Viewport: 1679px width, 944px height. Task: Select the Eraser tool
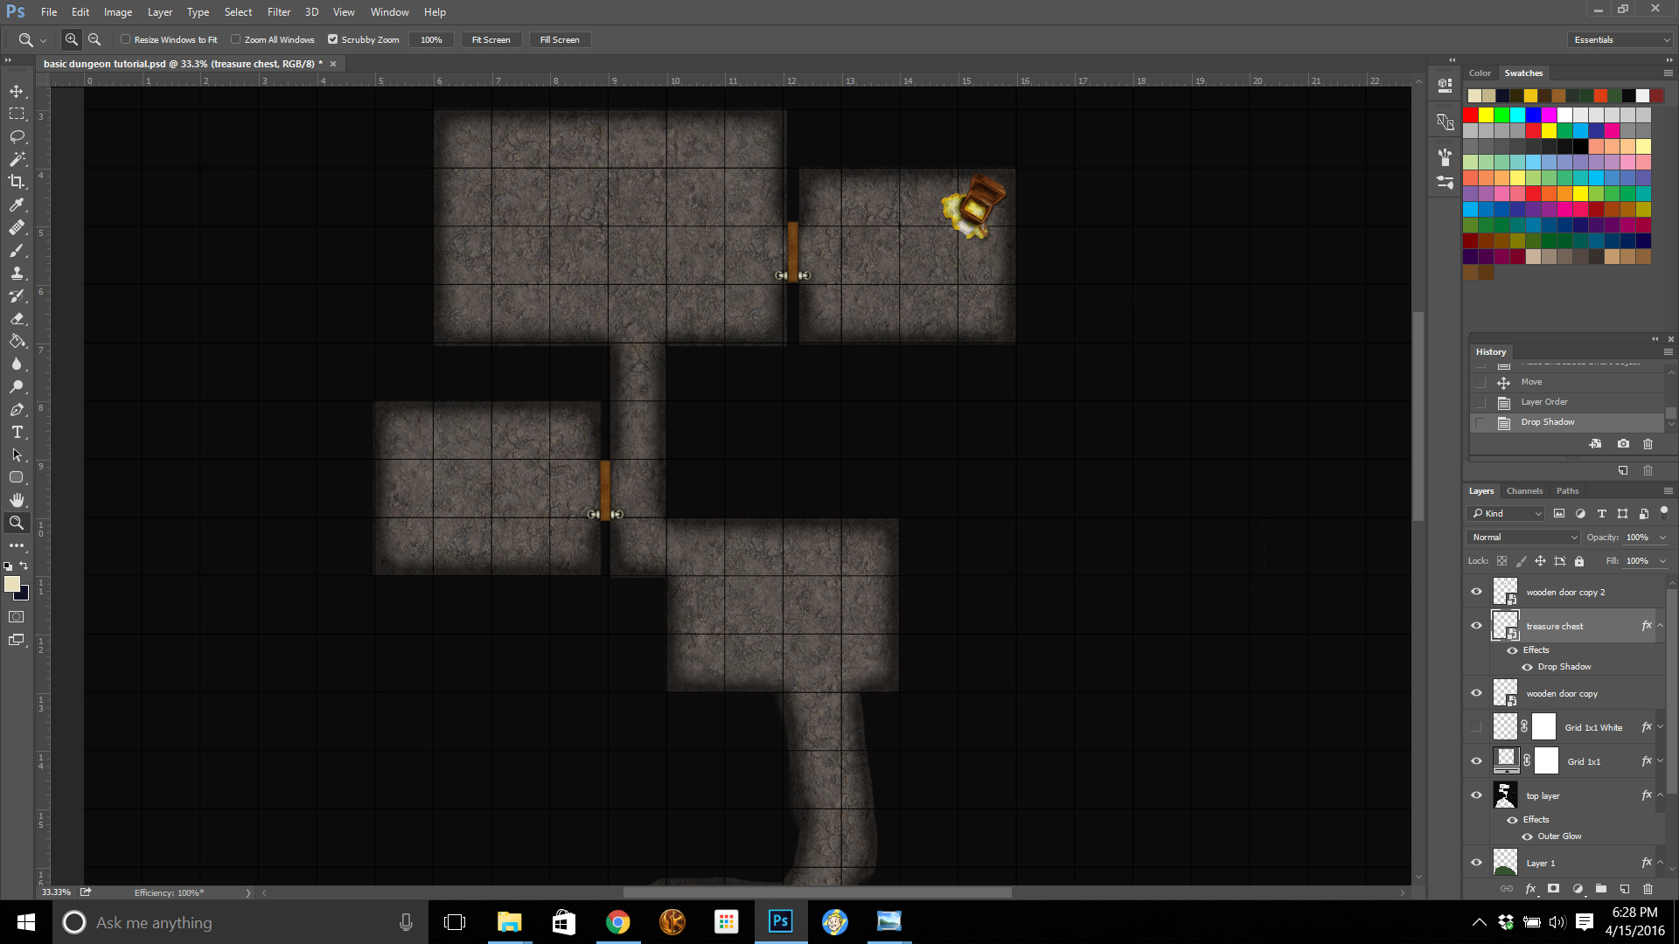click(x=16, y=318)
